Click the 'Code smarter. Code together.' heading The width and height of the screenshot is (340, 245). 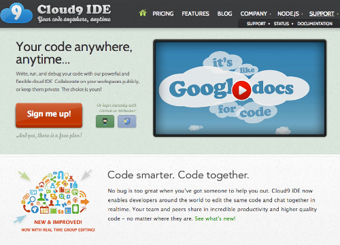178,175
